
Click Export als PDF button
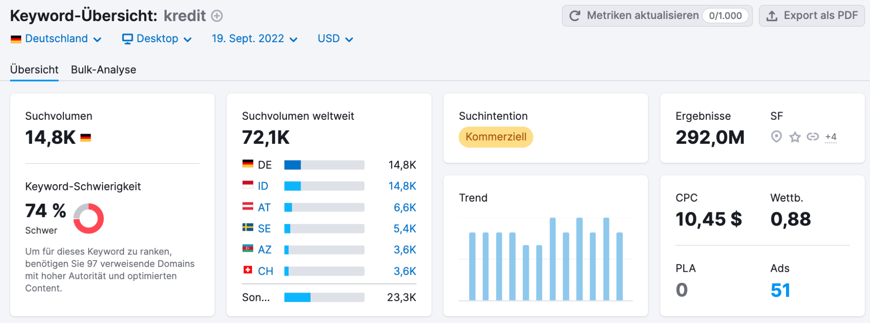pyautogui.click(x=812, y=16)
